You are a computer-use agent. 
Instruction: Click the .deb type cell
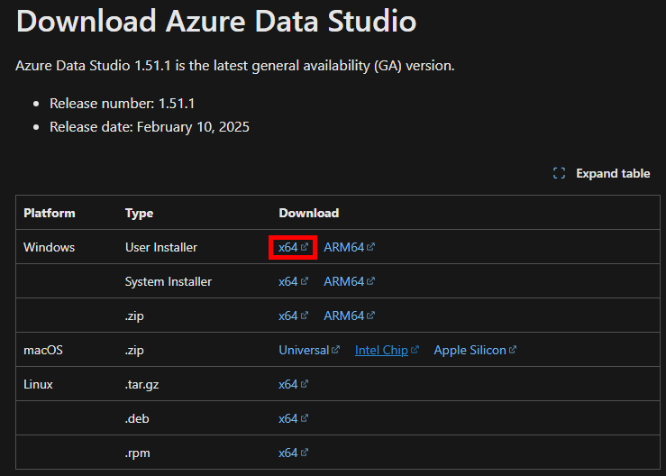137,418
